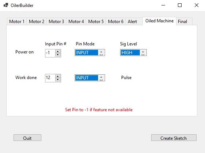205x153 pixels.
Task: Click the OilerBuilder app icon in title bar
Action: point(6,5)
